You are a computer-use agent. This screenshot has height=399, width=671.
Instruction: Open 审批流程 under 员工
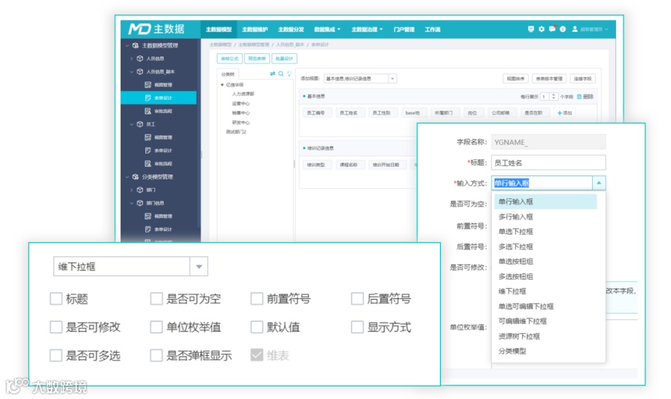159,164
